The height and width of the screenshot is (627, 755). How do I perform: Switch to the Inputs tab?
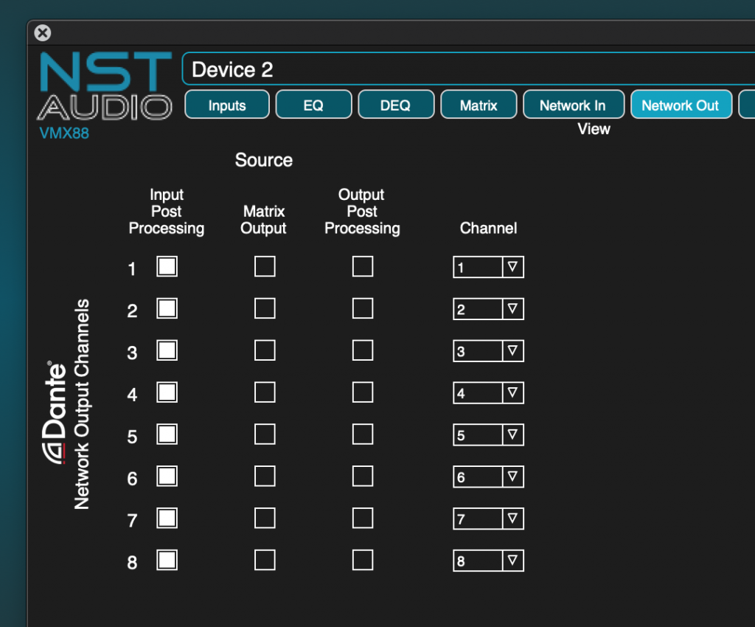click(226, 104)
